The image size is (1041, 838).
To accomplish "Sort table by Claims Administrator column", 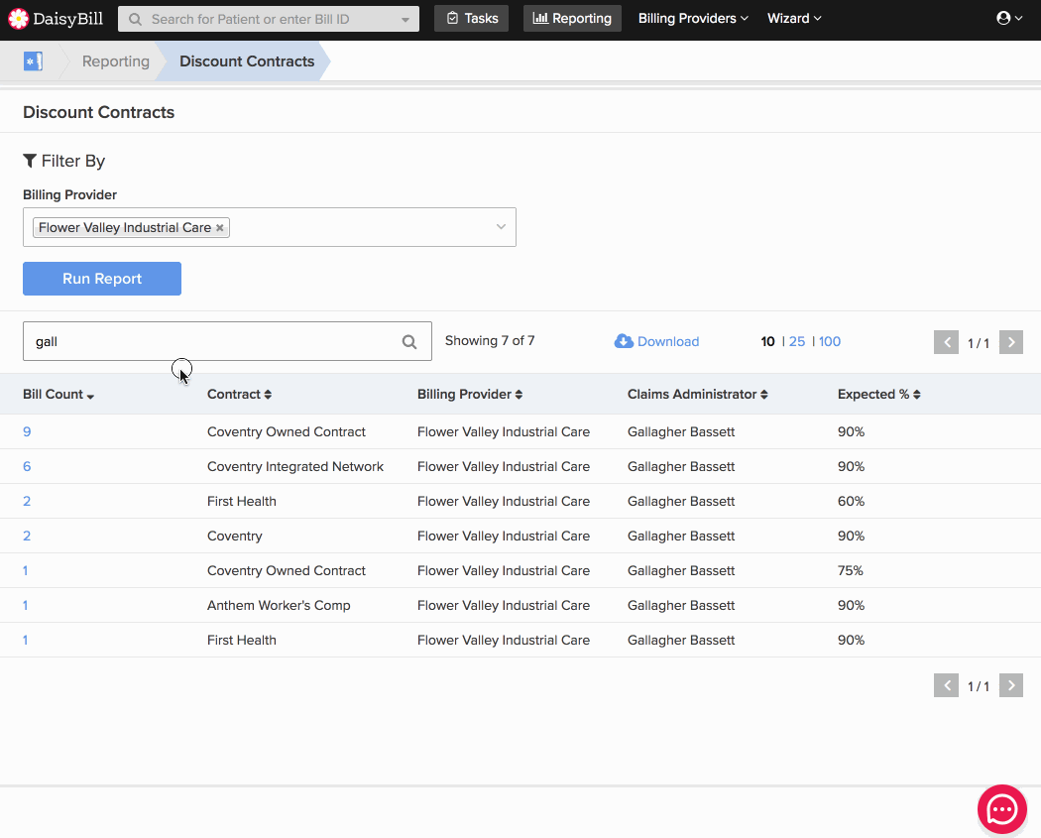I will click(x=698, y=395).
